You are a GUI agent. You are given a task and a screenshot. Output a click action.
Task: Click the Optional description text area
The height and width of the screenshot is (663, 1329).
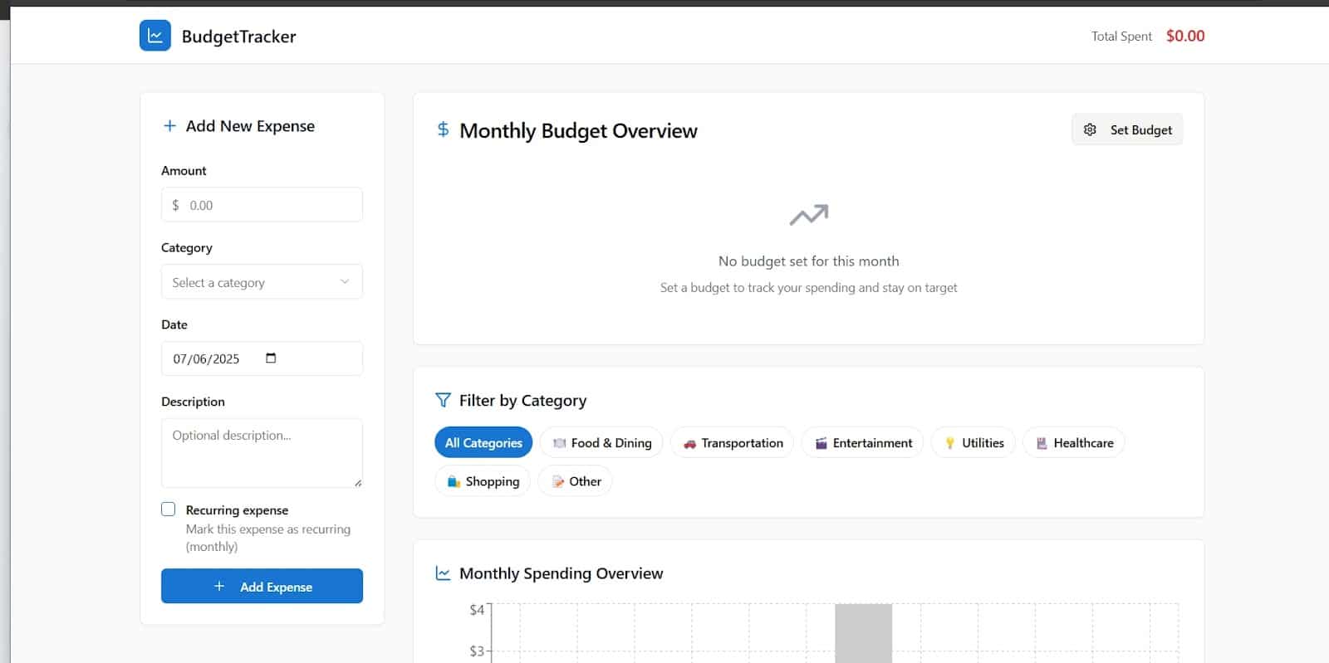click(x=262, y=453)
